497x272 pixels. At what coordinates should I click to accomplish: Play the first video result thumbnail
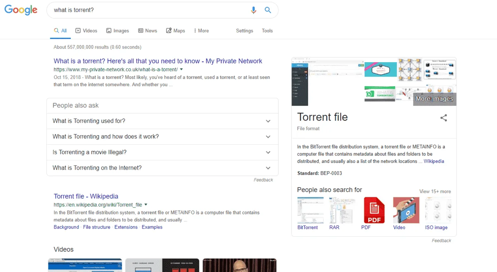[x=85, y=265]
